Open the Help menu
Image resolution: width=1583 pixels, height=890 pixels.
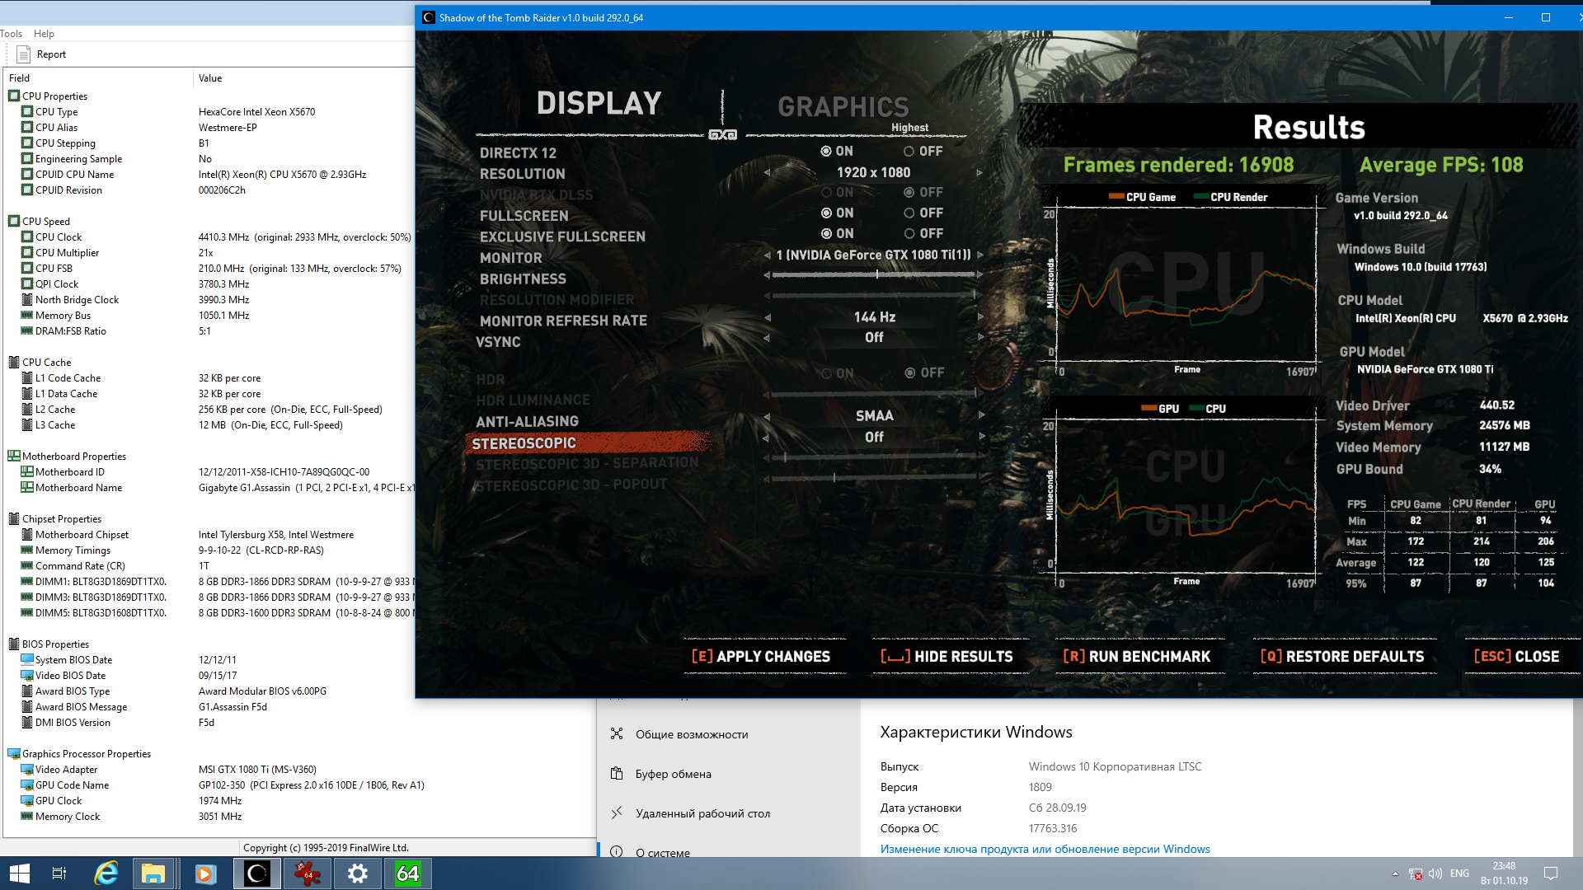[44, 34]
